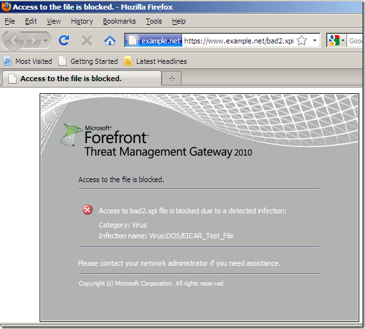Open the Edit menu
Image resolution: width=365 pixels, height=329 pixels.
31,21
